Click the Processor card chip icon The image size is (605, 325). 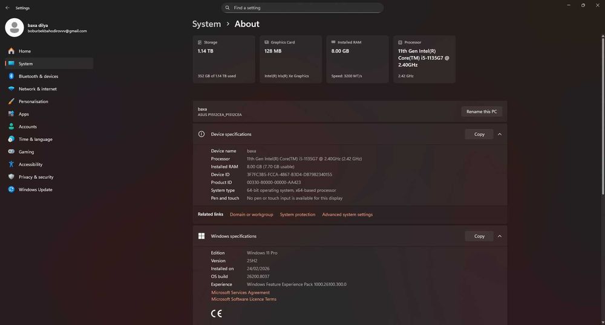pos(400,42)
